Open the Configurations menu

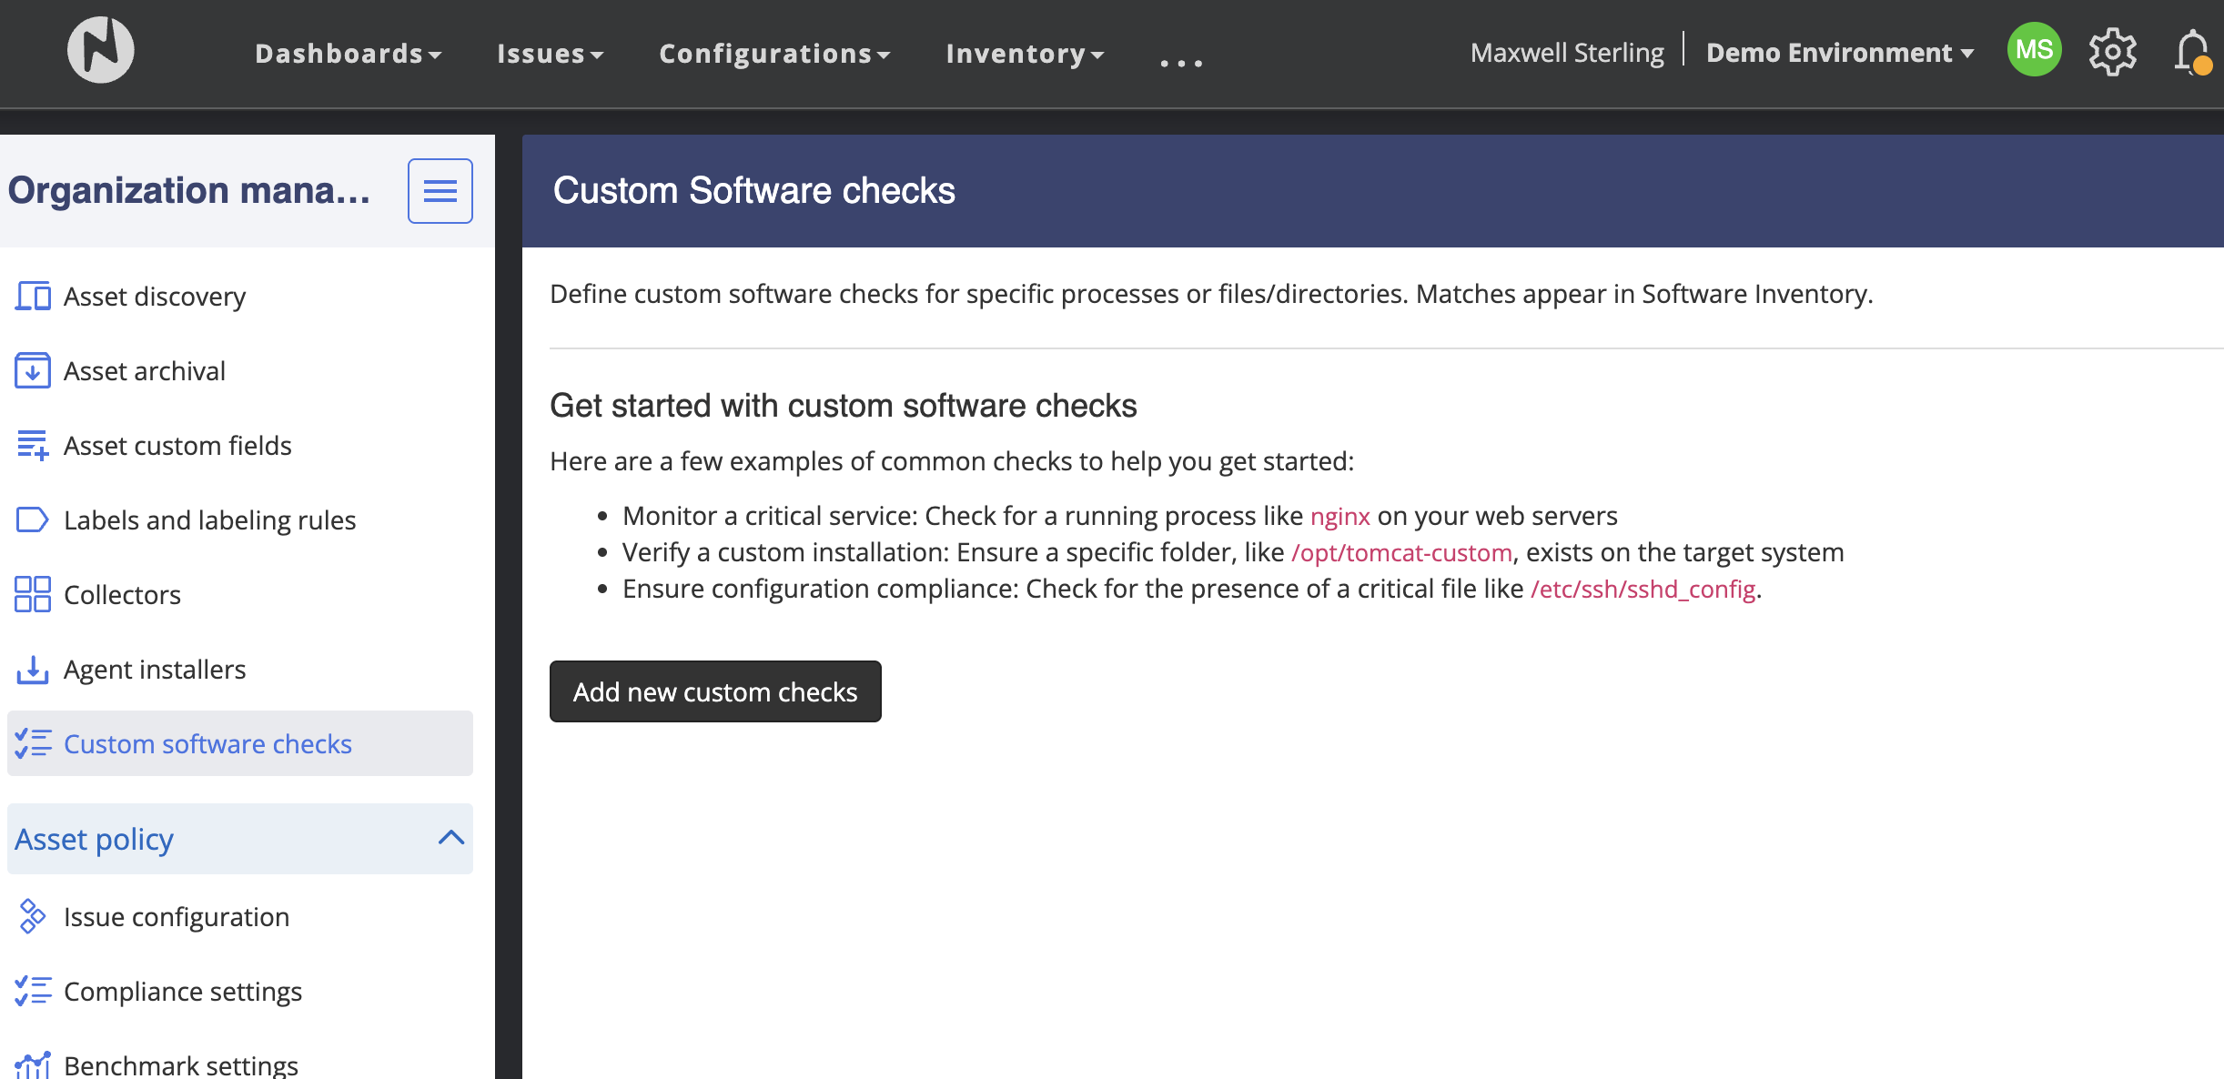tap(774, 54)
